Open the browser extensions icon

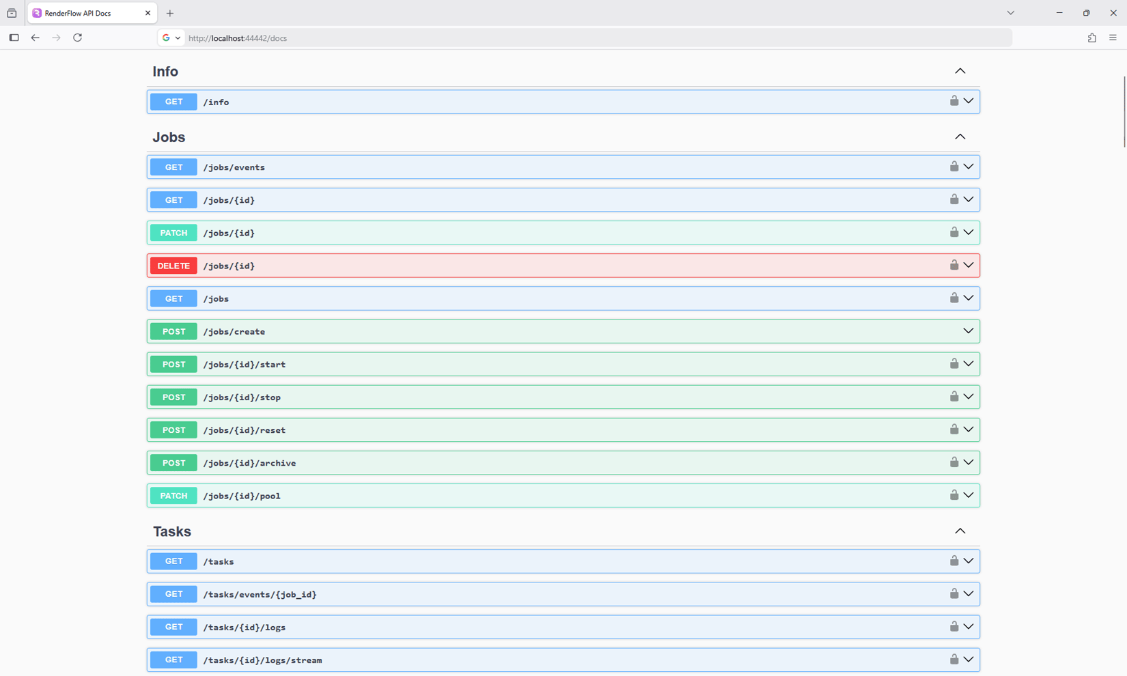pos(1091,38)
